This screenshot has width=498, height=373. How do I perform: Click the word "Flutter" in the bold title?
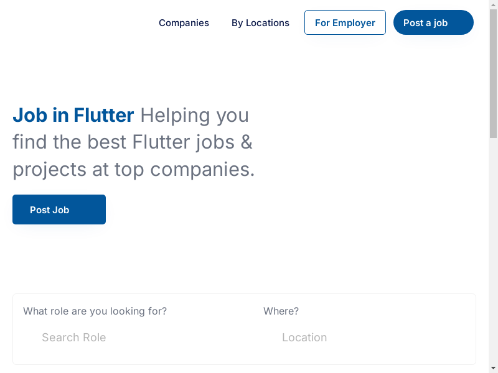point(103,116)
